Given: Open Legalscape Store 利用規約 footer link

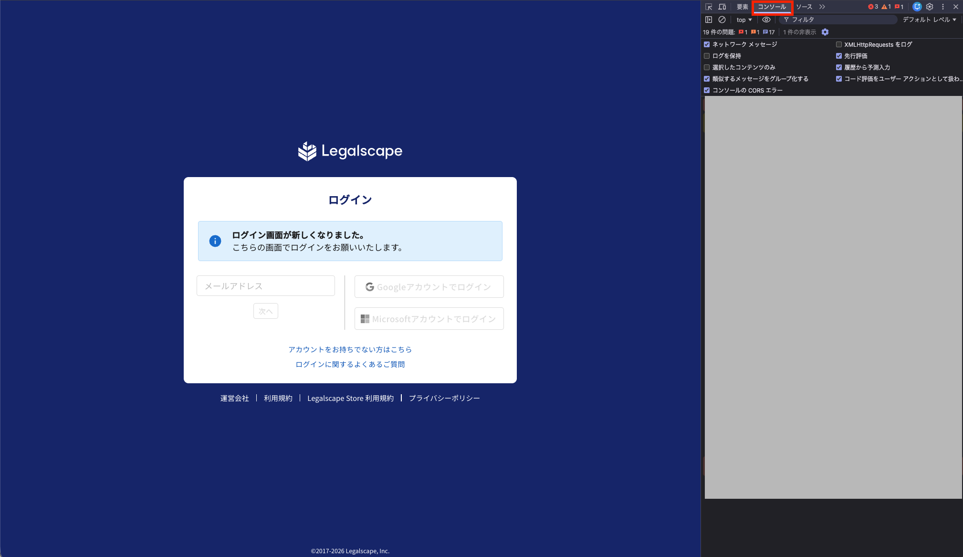Looking at the screenshot, I should coord(351,398).
